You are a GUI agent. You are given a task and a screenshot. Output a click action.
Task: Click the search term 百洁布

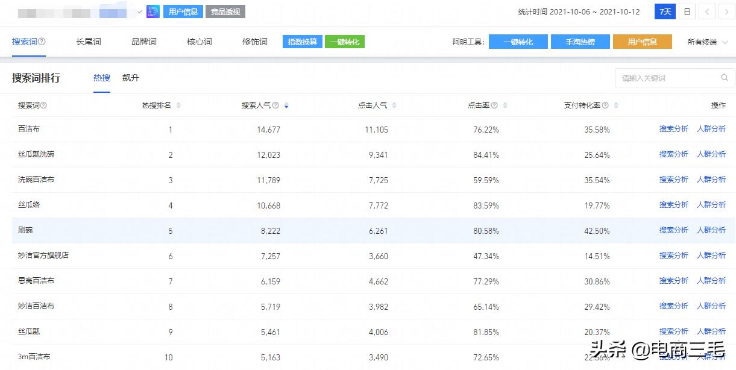(x=29, y=129)
